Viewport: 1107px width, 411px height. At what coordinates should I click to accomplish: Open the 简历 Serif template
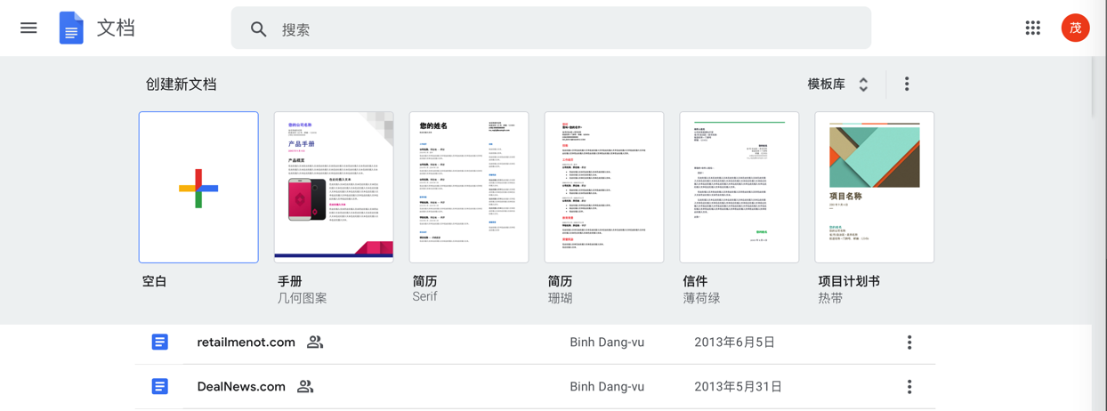[x=469, y=187]
